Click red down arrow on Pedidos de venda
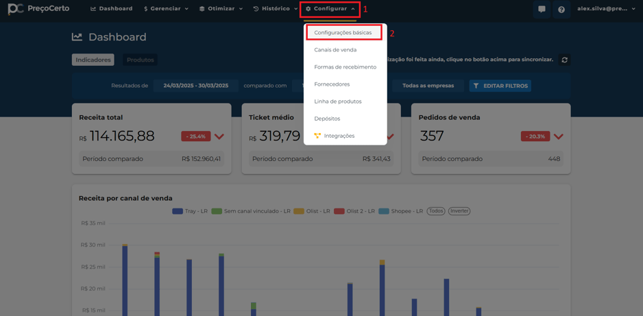Image resolution: width=643 pixels, height=316 pixels. pos(559,136)
